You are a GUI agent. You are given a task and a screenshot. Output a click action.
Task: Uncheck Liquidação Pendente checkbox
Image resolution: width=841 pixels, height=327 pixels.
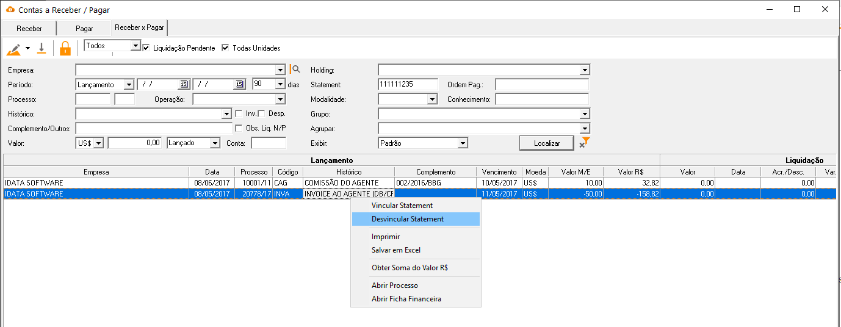146,48
